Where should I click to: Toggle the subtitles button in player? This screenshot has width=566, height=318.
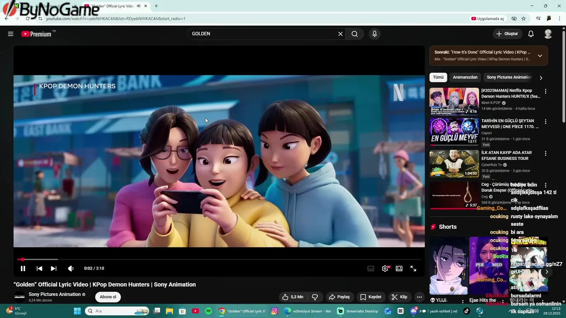(371, 269)
